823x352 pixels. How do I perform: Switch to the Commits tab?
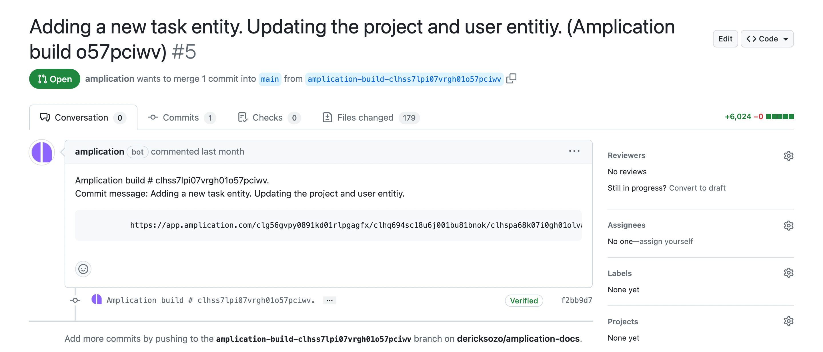click(x=181, y=117)
